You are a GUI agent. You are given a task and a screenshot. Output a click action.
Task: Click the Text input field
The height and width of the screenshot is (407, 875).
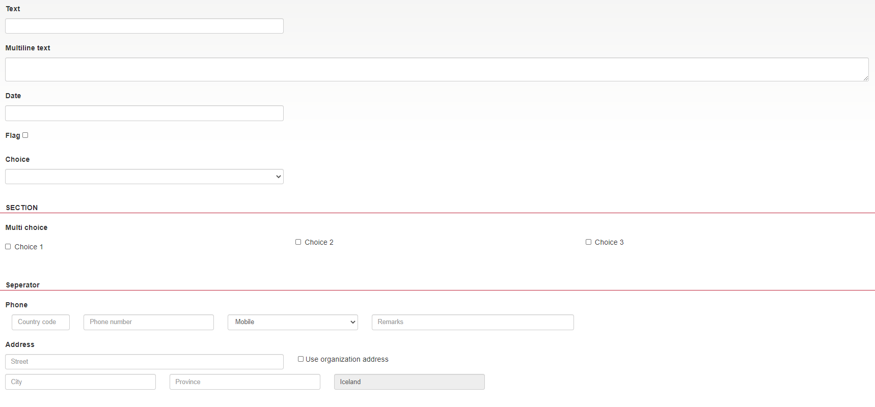(144, 26)
